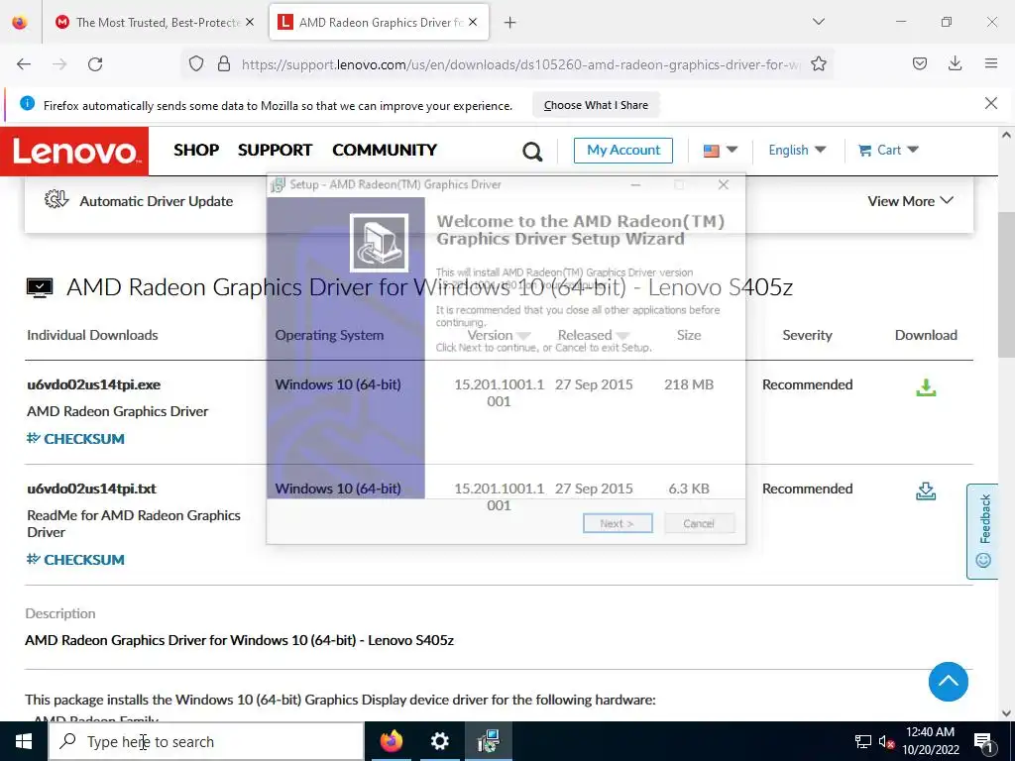1015x761 pixels.
Task: Open Firefox from the taskbar
Action: [391, 741]
